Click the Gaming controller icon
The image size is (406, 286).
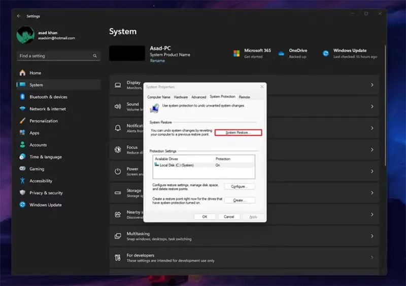coord(22,169)
